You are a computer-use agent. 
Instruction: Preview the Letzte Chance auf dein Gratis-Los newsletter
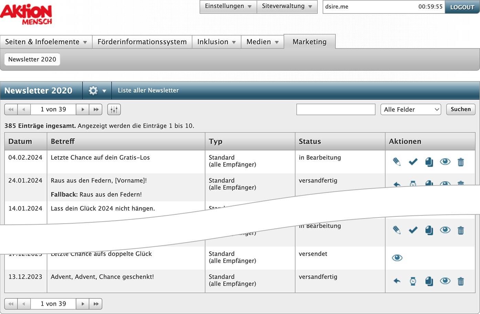coord(445,161)
